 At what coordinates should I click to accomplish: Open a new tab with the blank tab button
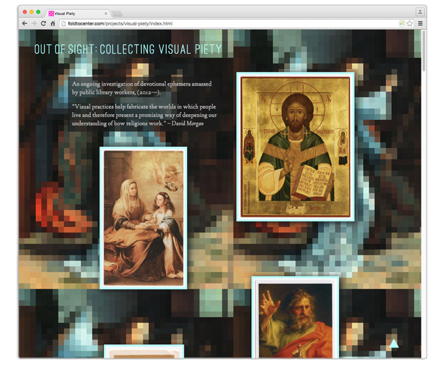117,13
